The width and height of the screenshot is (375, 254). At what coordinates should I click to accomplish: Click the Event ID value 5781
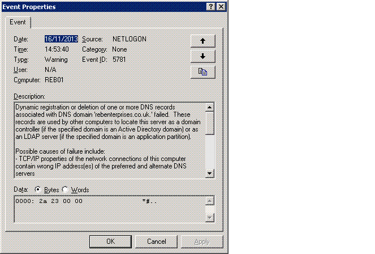pos(119,60)
